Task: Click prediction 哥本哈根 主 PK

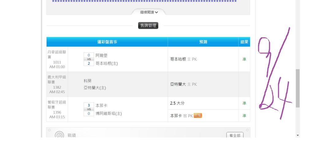Action: 184,59
